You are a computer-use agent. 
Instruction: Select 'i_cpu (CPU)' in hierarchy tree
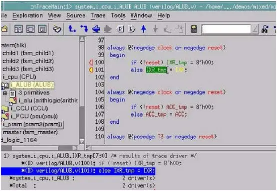click(x=19, y=77)
